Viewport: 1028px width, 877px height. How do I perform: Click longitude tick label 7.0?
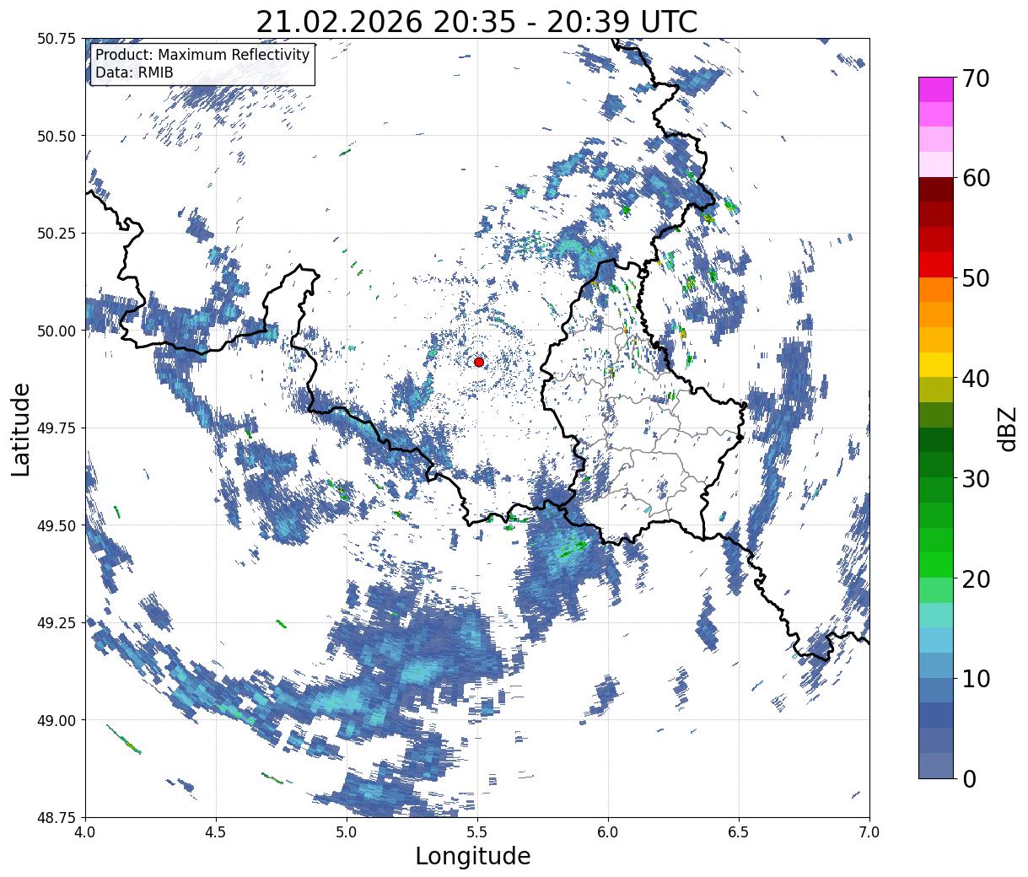tap(869, 831)
